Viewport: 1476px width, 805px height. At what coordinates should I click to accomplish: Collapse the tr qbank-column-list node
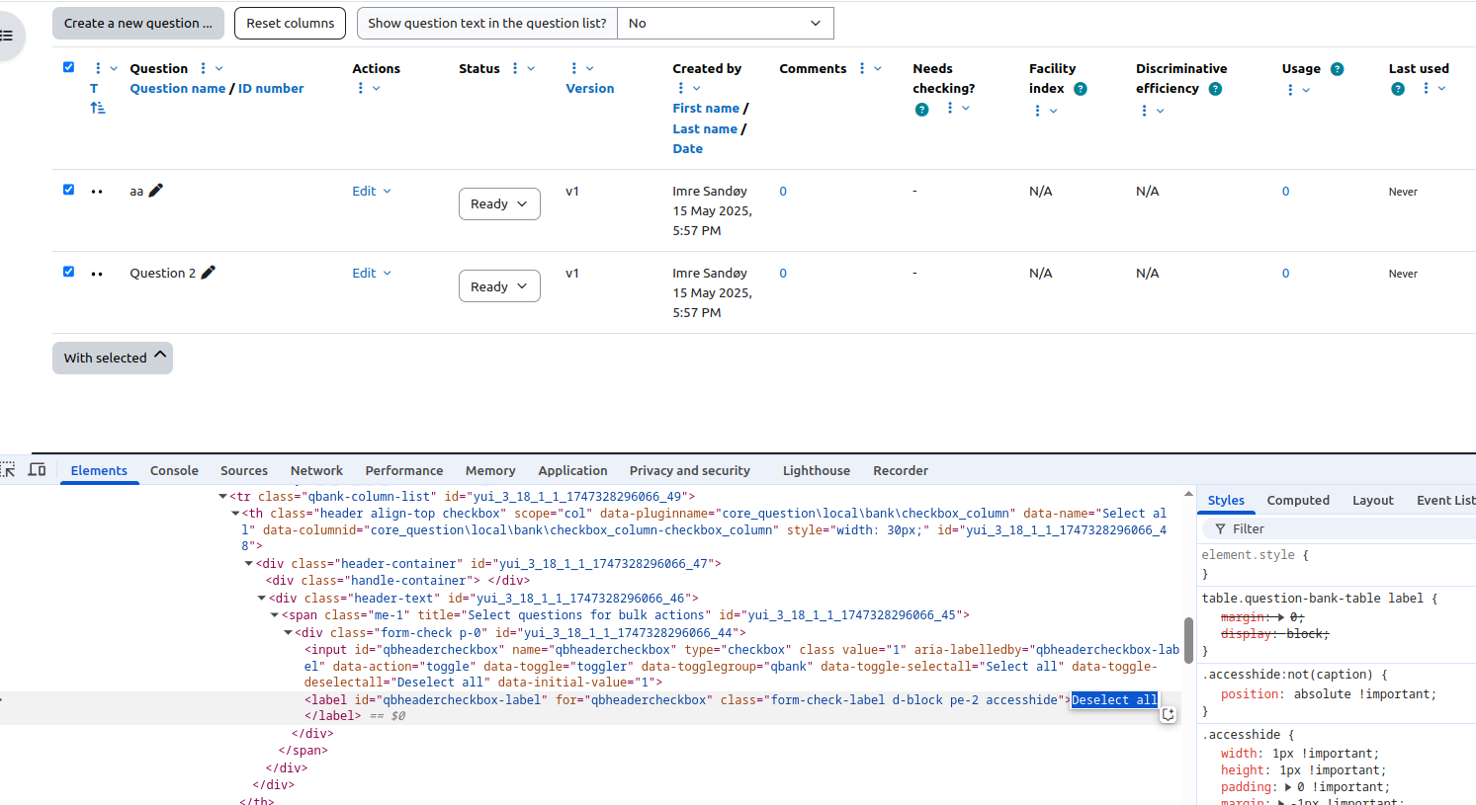[x=223, y=497]
